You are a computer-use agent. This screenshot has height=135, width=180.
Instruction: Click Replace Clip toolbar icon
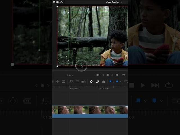coord(84,82)
